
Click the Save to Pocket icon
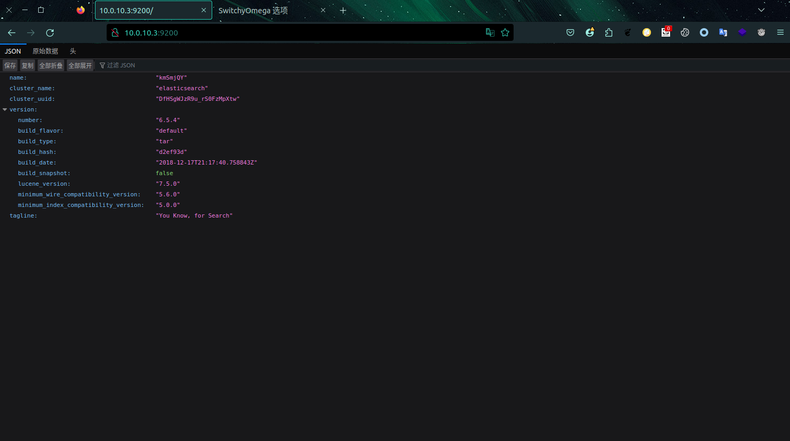570,32
